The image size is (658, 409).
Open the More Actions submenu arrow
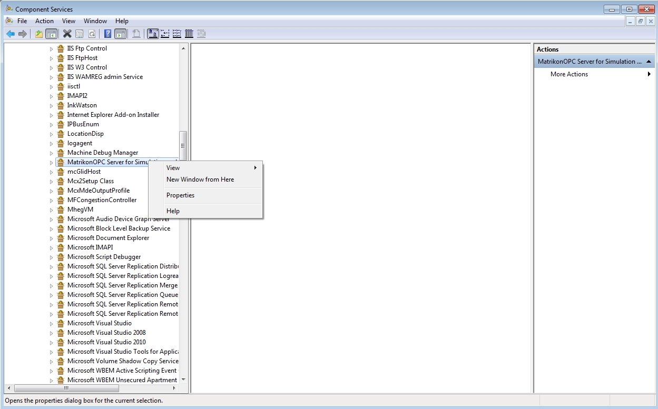(649, 74)
